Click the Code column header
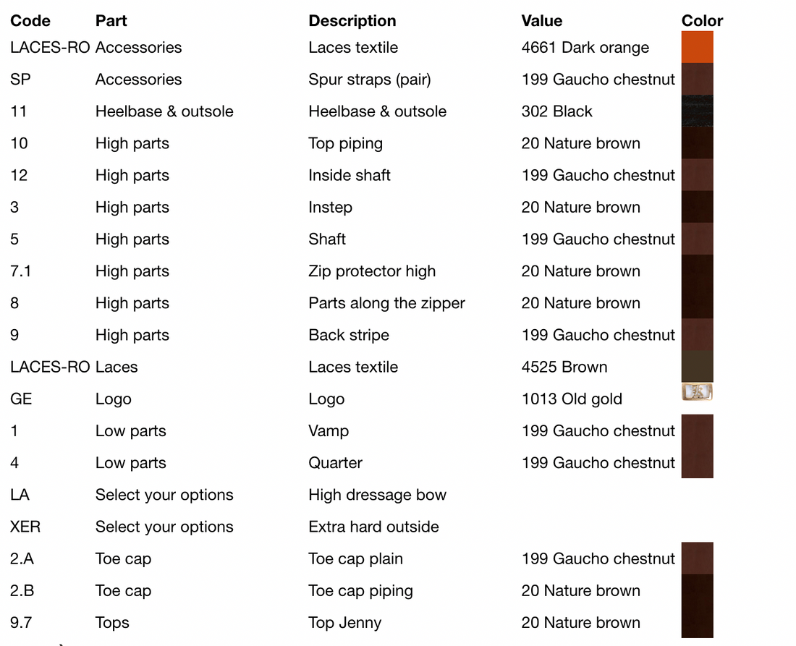This screenshot has height=646, width=796. (x=30, y=21)
